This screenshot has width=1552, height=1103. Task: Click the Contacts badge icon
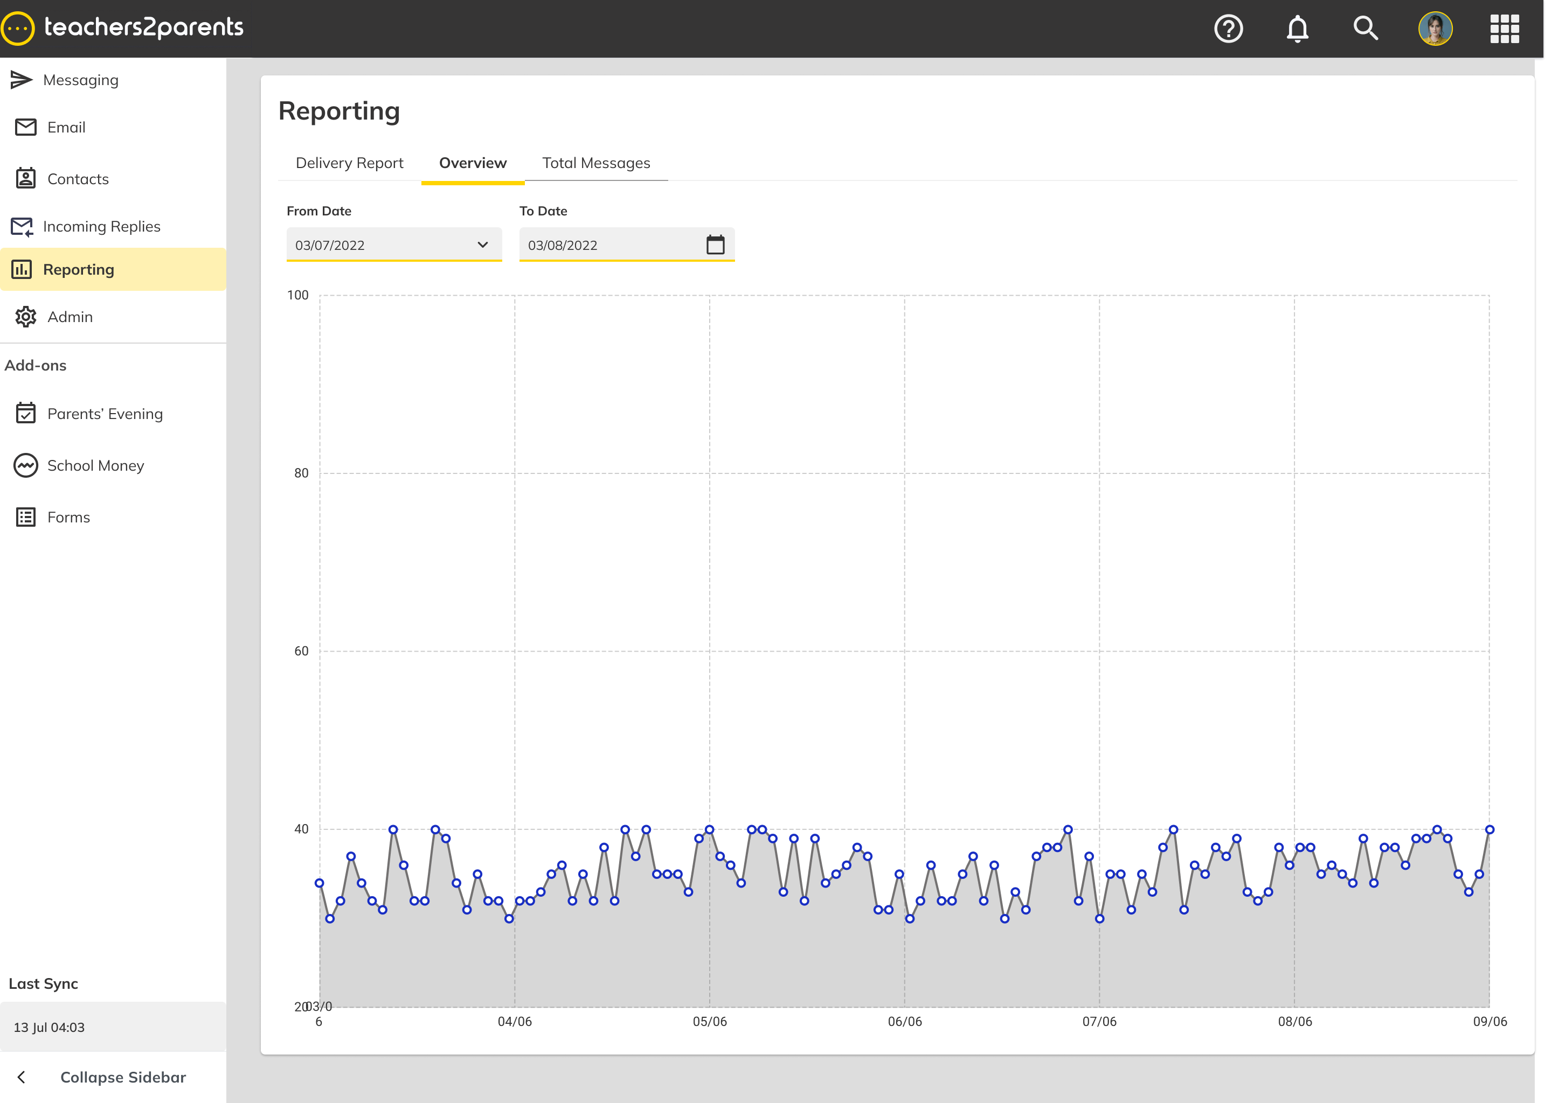click(x=26, y=179)
